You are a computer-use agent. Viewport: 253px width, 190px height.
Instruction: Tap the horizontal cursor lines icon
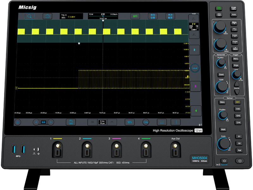[x=162, y=122]
